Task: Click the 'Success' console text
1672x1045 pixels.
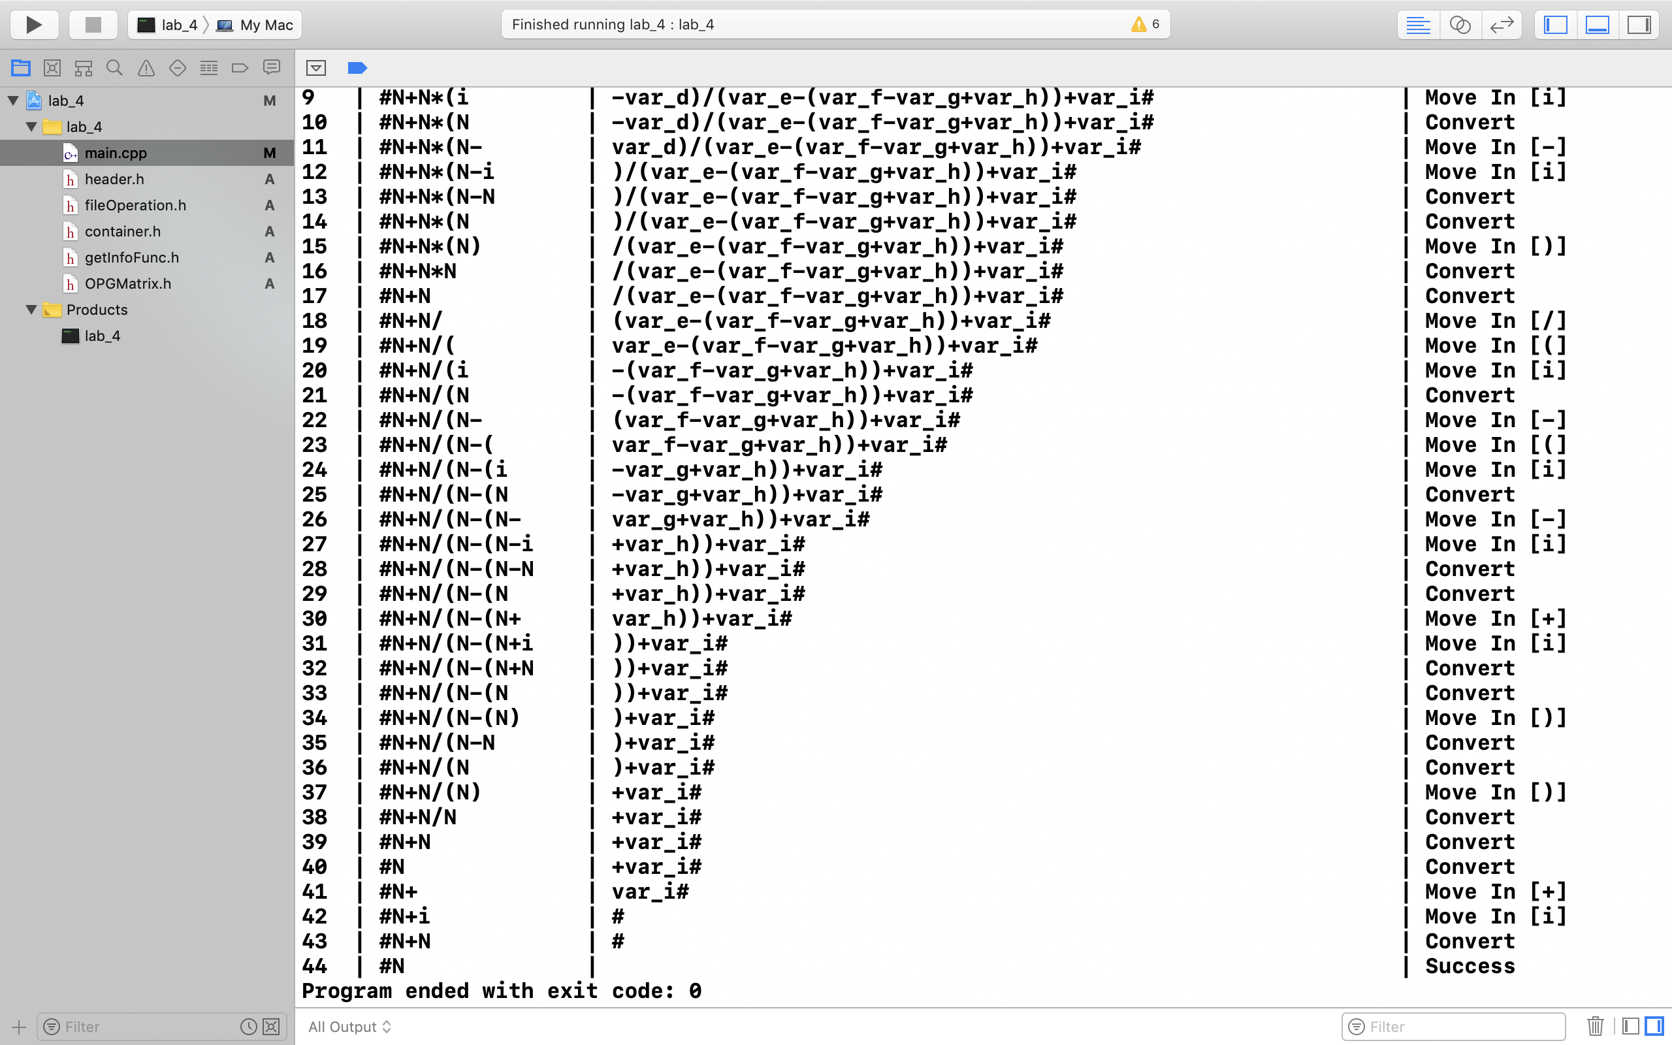Action: click(x=1470, y=965)
